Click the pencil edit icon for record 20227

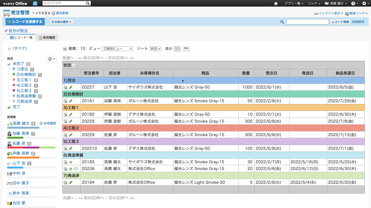70,87
